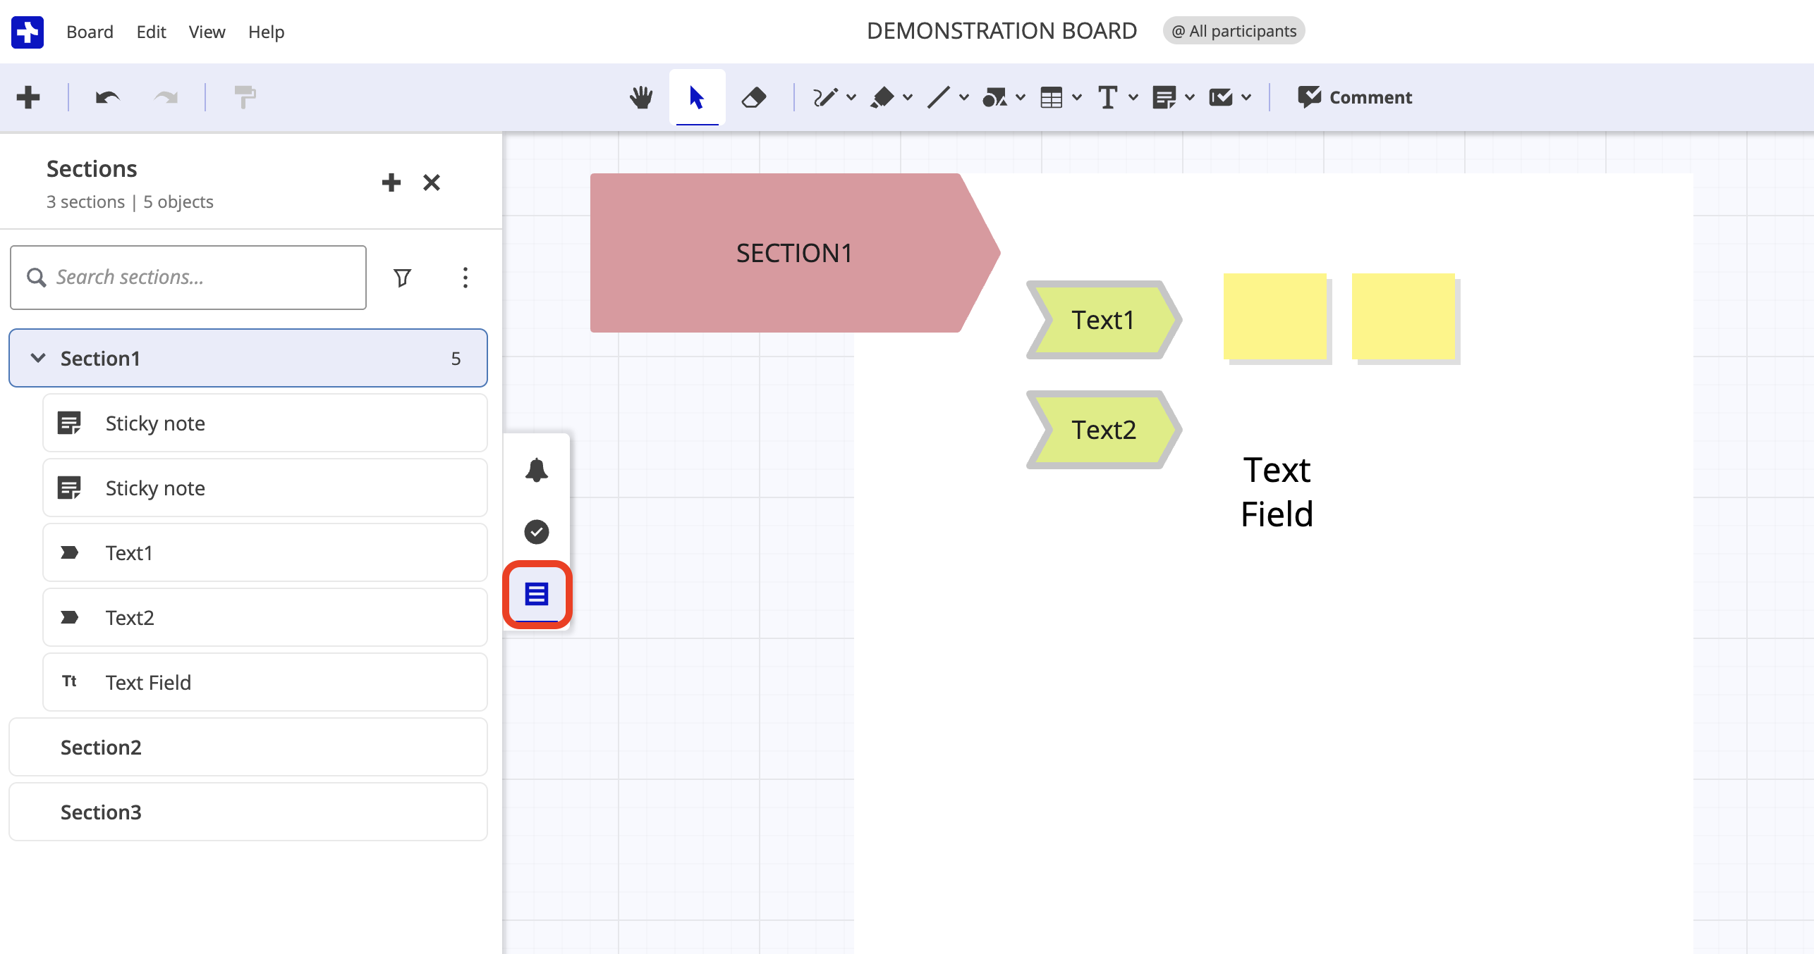The height and width of the screenshot is (954, 1814).
Task: Select the shapes tool
Action: click(994, 97)
